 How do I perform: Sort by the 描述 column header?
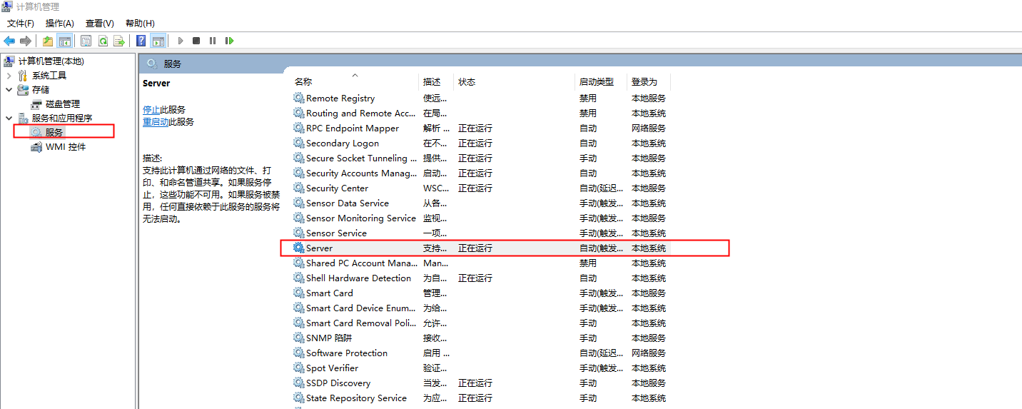point(432,81)
